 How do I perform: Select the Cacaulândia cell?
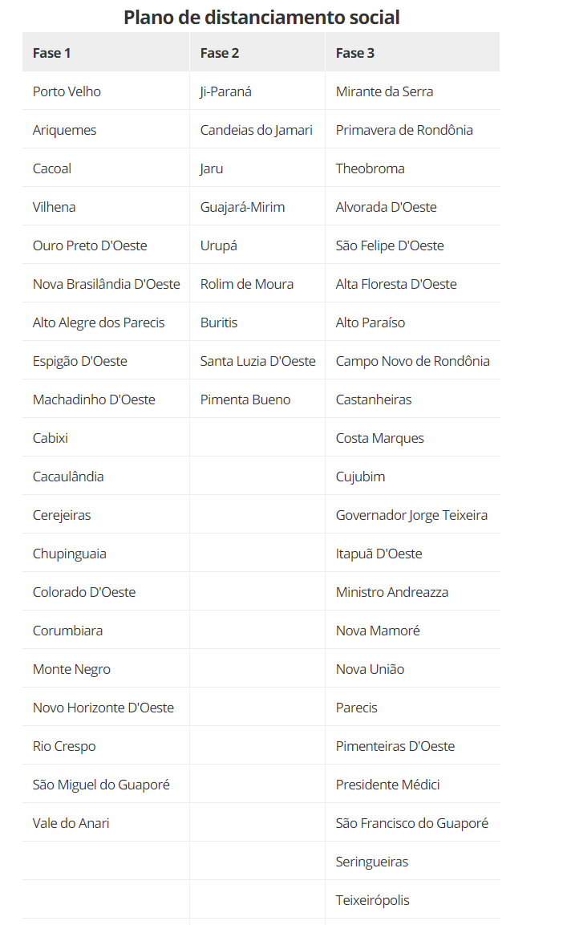pyautogui.click(x=68, y=477)
